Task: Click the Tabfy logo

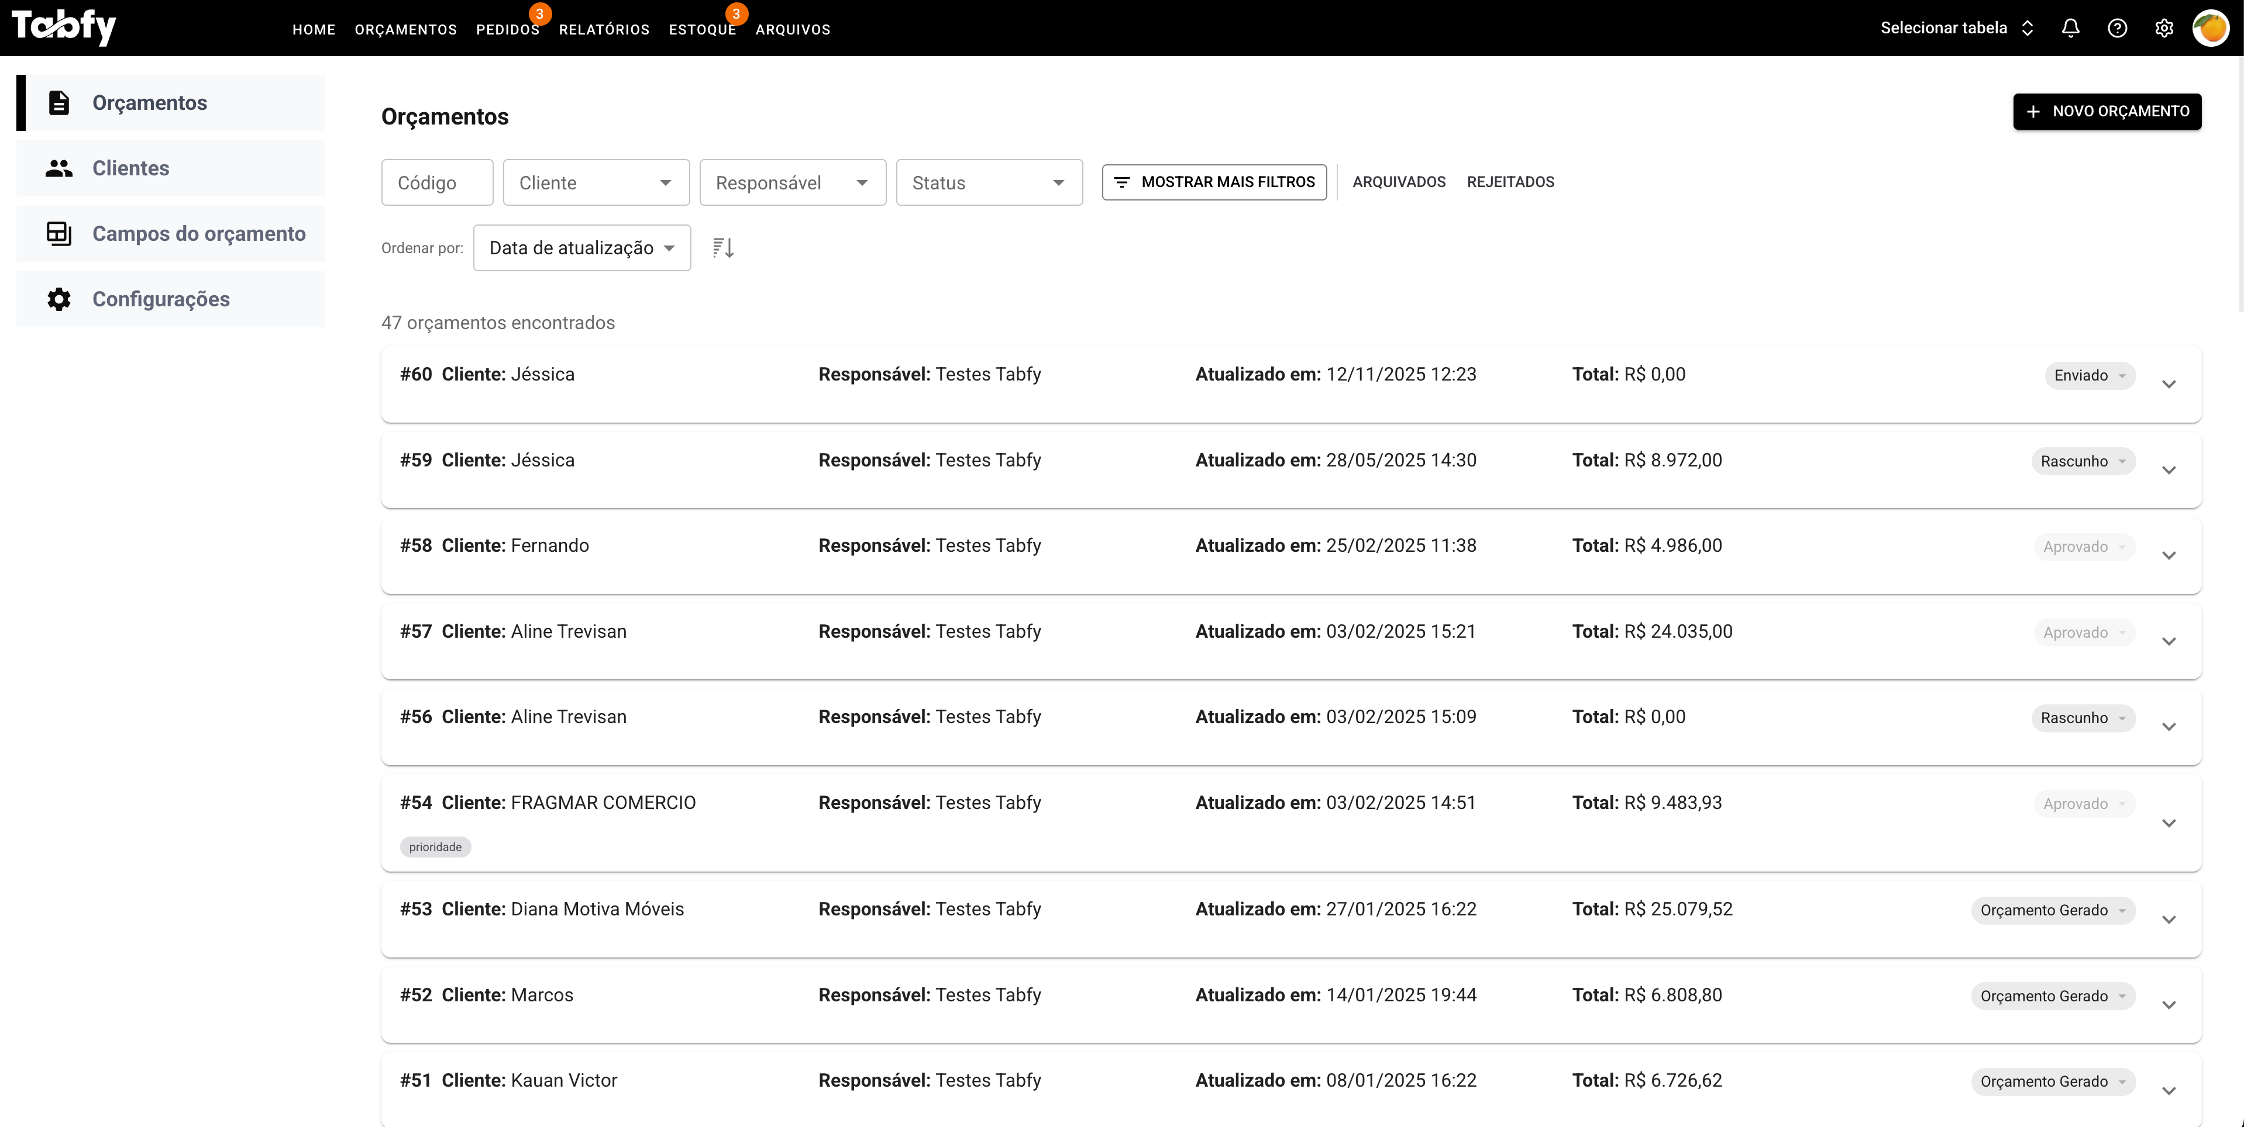Action: tap(64, 27)
